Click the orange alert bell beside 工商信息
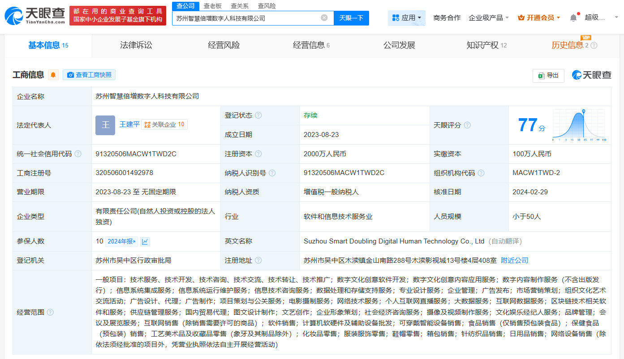This screenshot has width=624, height=359. pos(53,75)
